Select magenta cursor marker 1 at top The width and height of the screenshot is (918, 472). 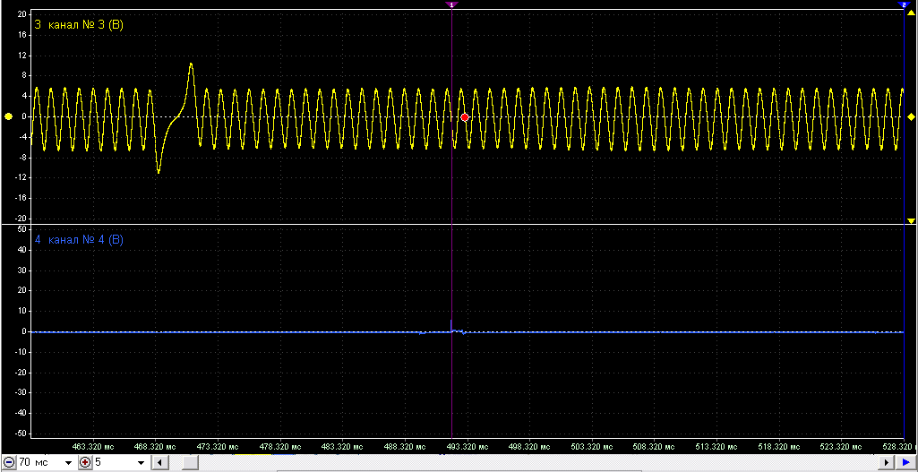pos(451,4)
